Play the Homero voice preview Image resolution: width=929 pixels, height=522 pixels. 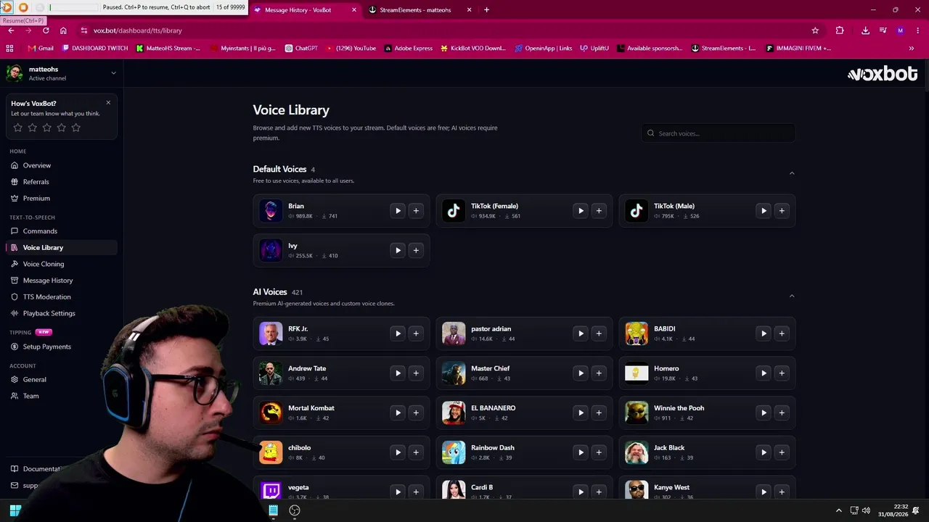pyautogui.click(x=764, y=373)
